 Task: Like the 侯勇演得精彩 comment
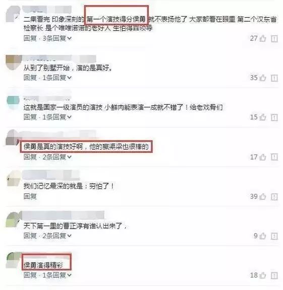point(263,275)
